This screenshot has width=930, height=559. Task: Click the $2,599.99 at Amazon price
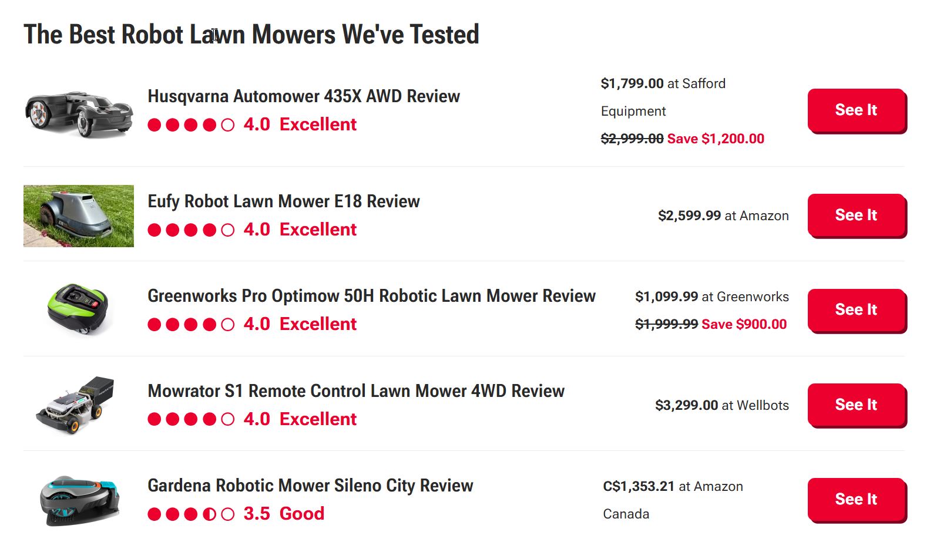coord(723,216)
